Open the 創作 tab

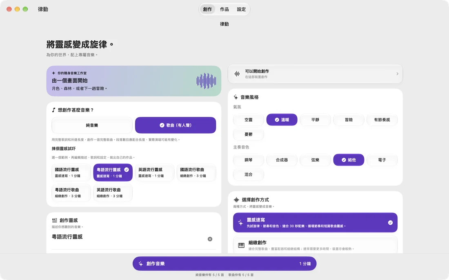[207, 9]
